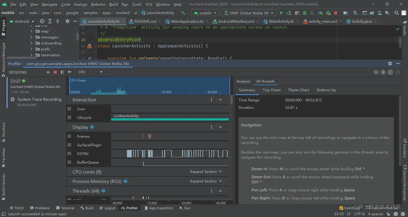Image resolution: width=408 pixels, height=217 pixels.
Task: Switch to AndroidManifest.xml editor tab
Action: pos(236,21)
